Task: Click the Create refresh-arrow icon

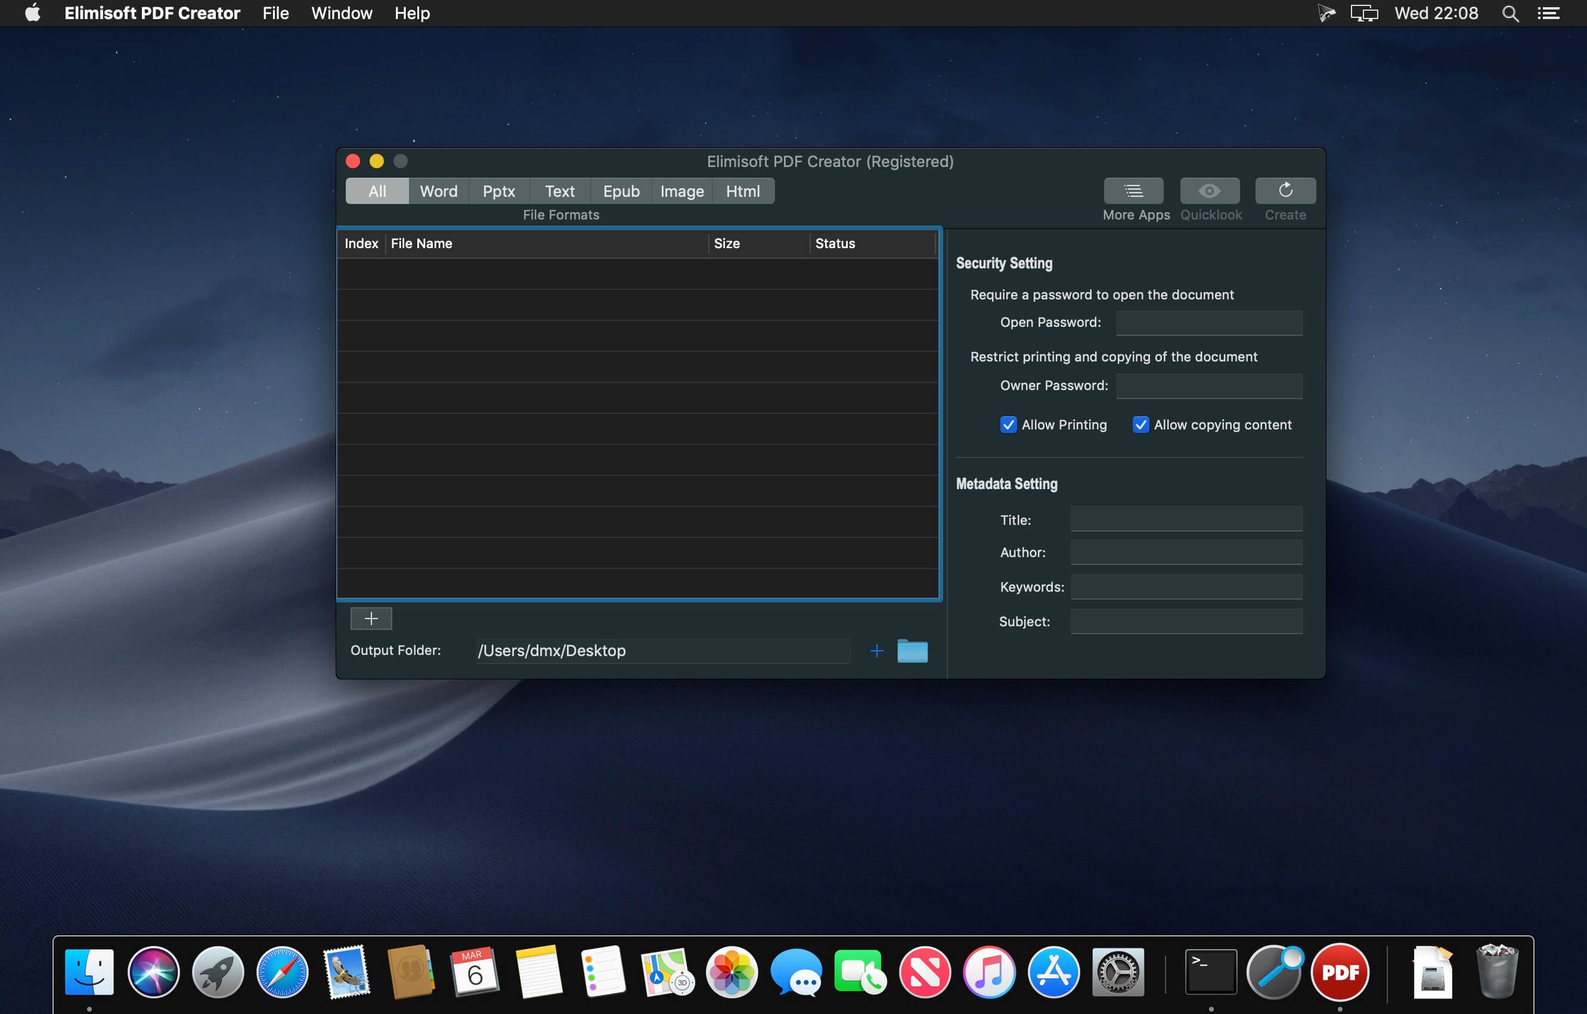Action: coord(1285,190)
